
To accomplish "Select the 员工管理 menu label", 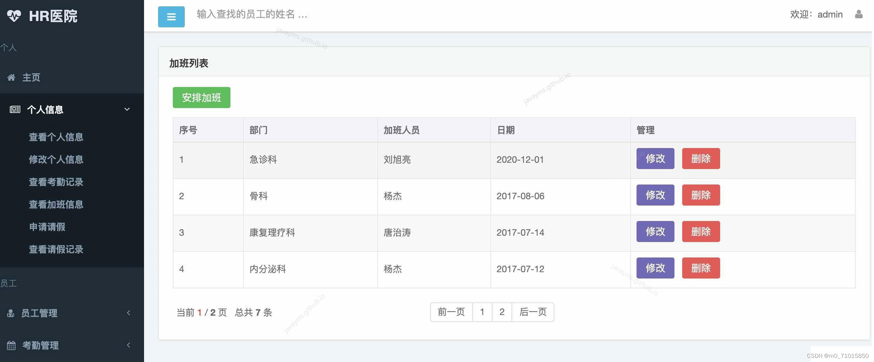I will (x=39, y=313).
